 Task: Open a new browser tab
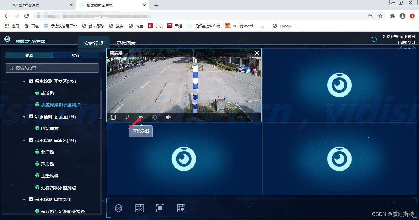(x=156, y=5)
